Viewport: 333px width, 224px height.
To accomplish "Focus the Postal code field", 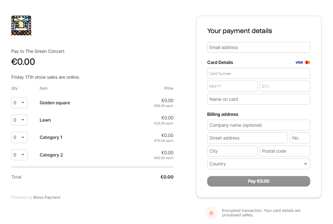I will coord(285,151).
